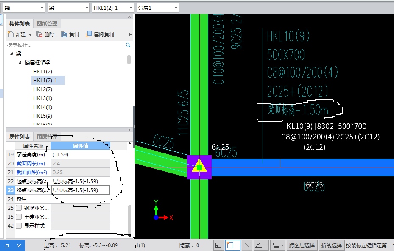394x251 pixels.
Task: Close the 属性列表 panel with its x
Action: [x=129, y=130]
